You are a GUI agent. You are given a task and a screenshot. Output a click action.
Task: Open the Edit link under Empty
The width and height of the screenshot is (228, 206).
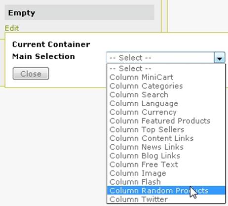(12, 28)
